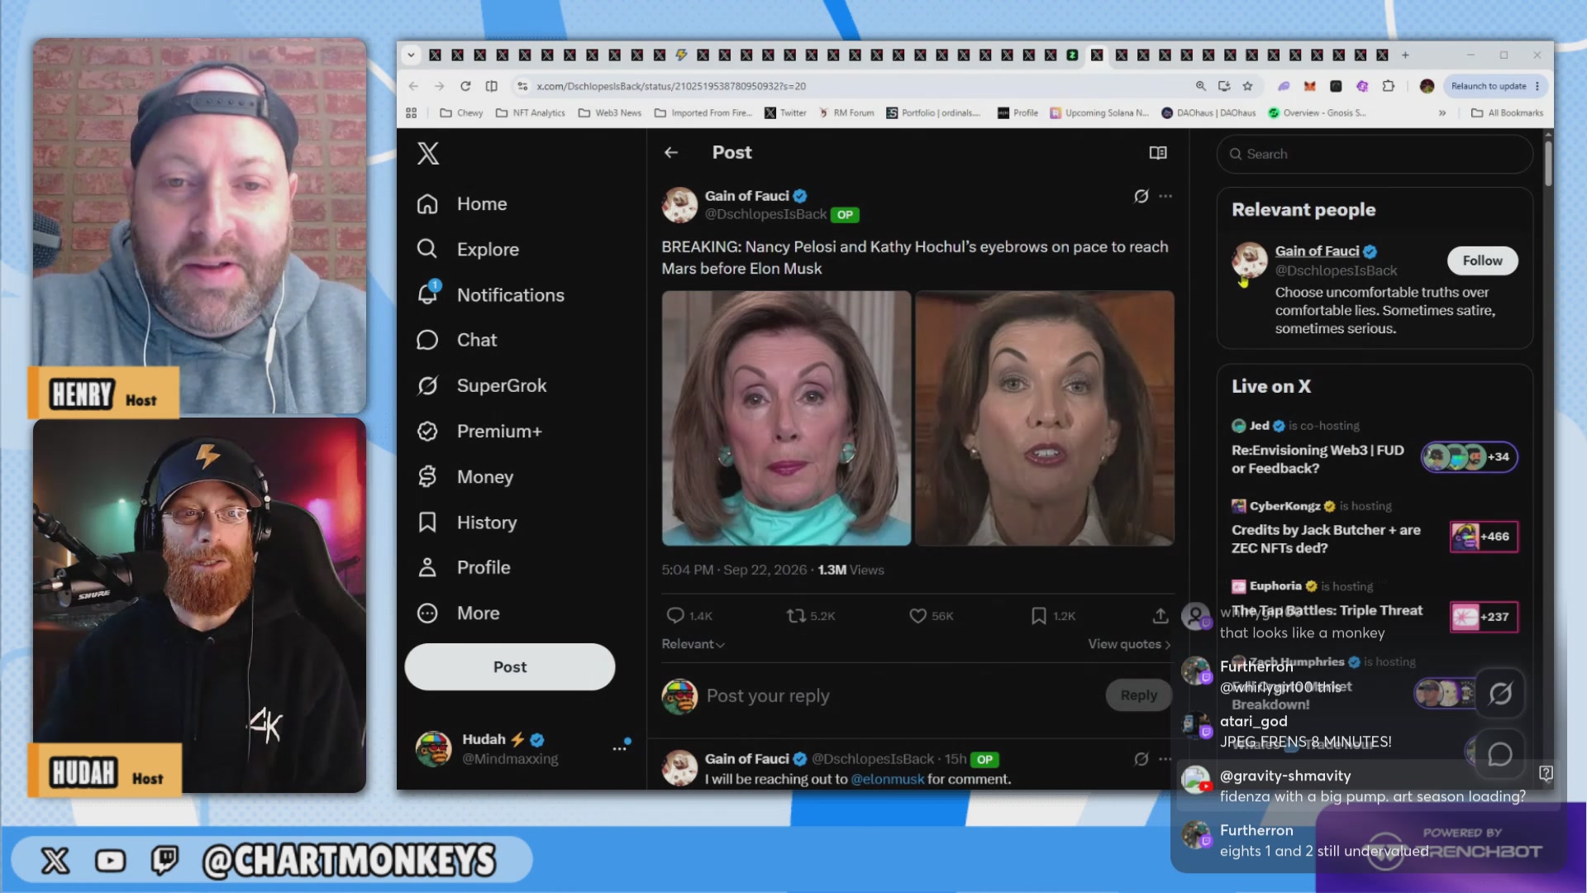Screen dimensions: 1587x893
Task: Open the Explore page
Action: (x=468, y=249)
